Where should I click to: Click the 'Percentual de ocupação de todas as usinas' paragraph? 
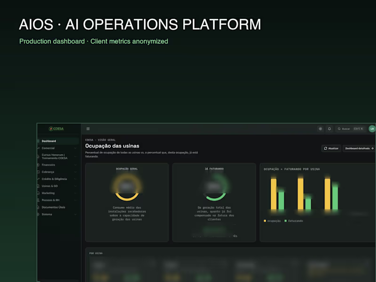click(141, 155)
